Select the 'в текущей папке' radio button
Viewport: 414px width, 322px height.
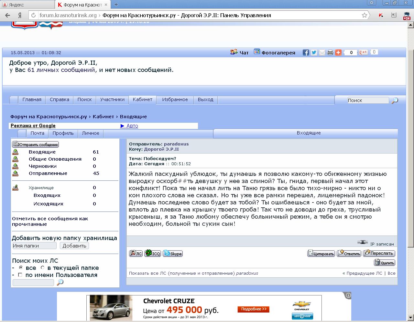coord(42,268)
